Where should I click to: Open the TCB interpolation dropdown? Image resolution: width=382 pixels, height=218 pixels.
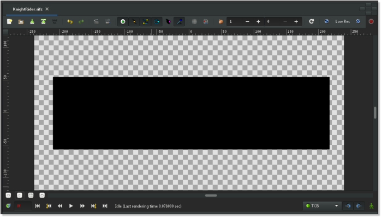point(322,206)
